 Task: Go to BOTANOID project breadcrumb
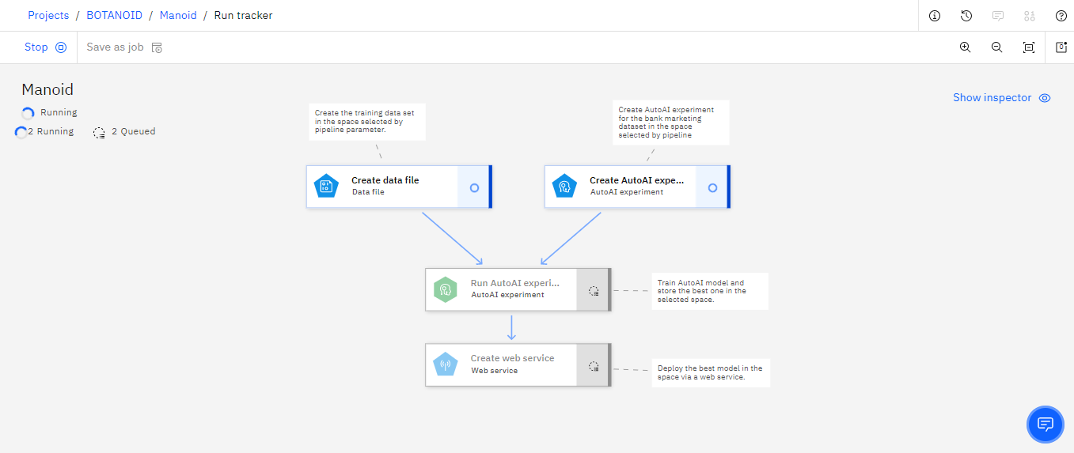click(114, 15)
